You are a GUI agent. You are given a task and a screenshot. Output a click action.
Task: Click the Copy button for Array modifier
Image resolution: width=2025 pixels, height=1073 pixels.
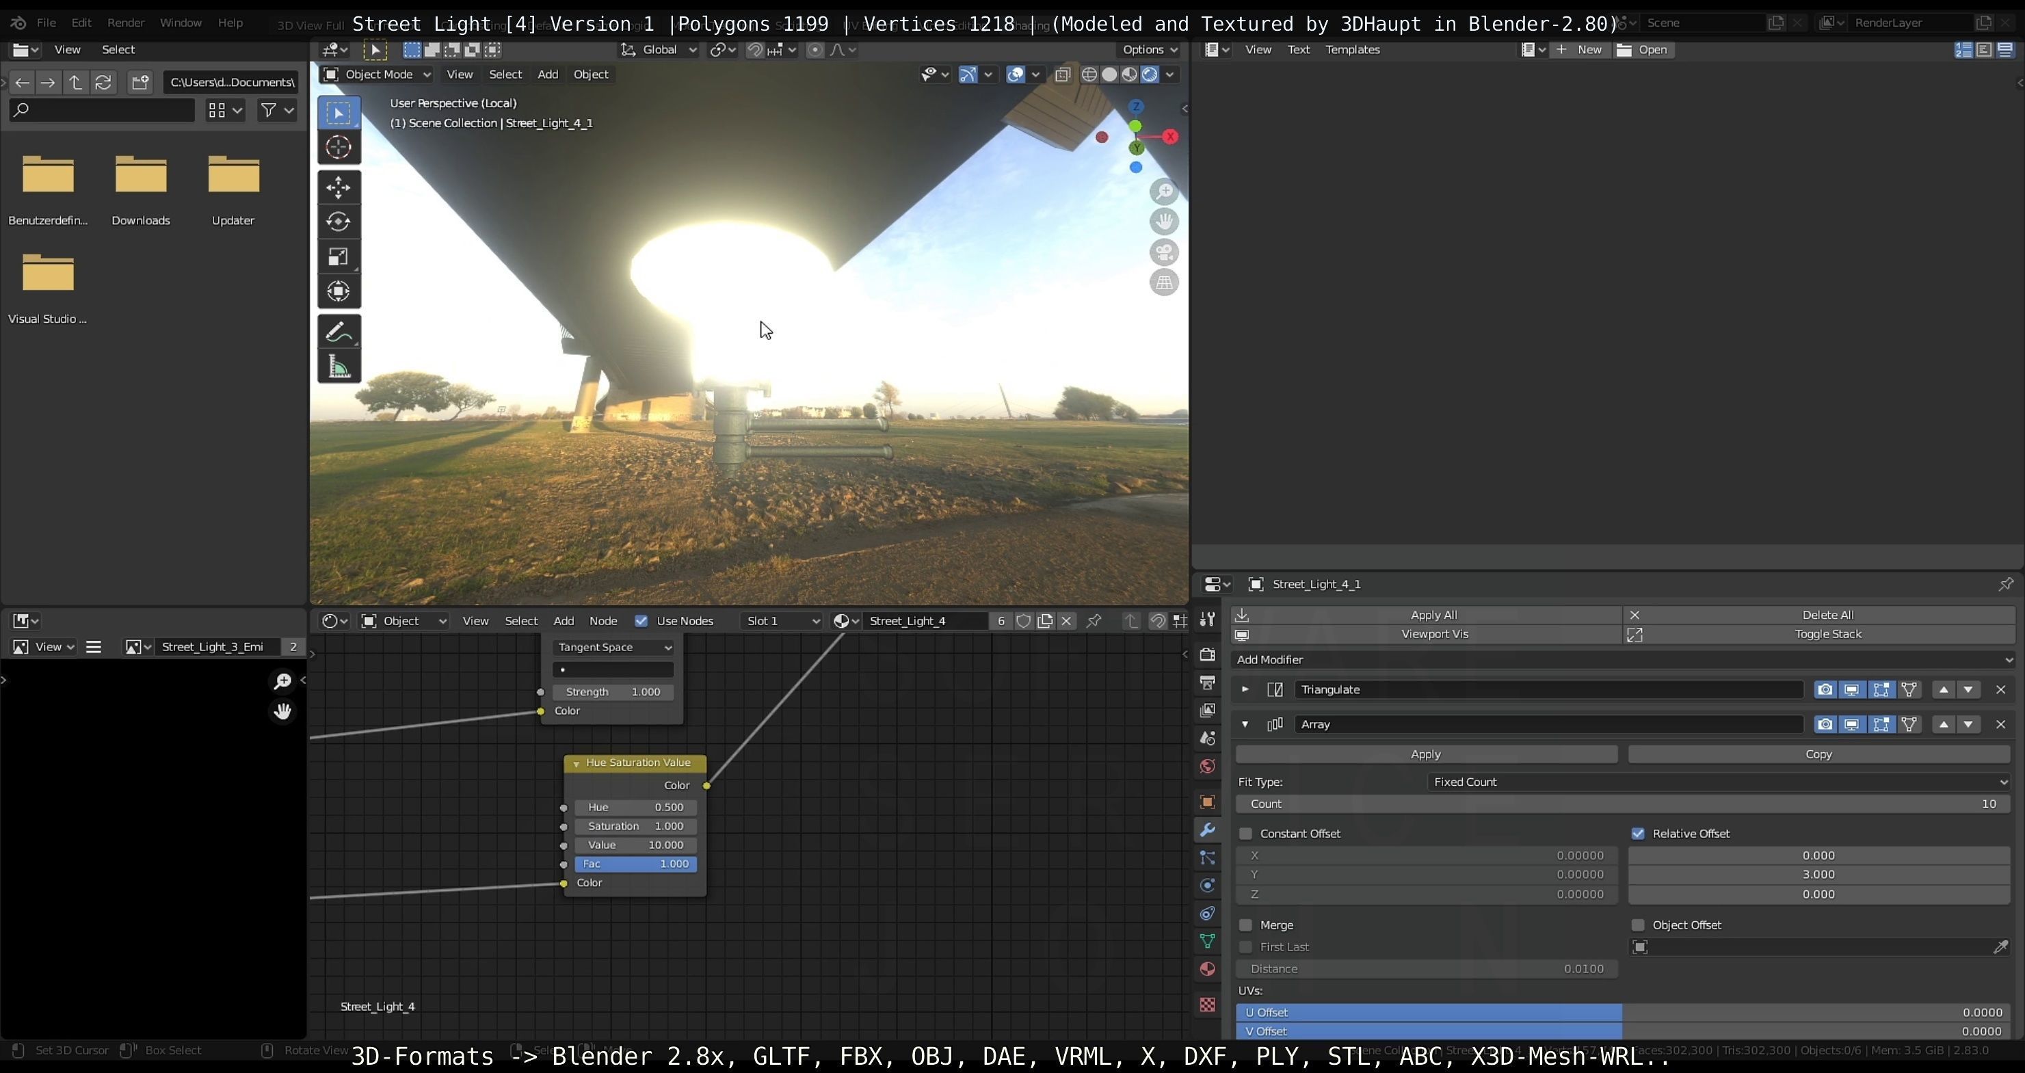[1818, 754]
